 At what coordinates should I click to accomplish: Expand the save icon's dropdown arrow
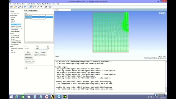[21, 7]
